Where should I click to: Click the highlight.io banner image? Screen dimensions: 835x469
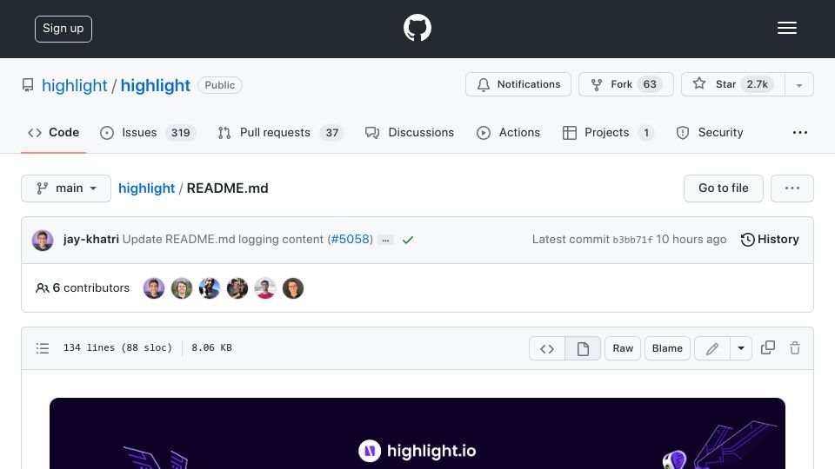[417, 433]
